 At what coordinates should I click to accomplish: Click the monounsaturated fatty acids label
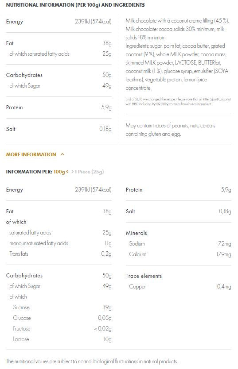pyautogui.click(x=39, y=243)
